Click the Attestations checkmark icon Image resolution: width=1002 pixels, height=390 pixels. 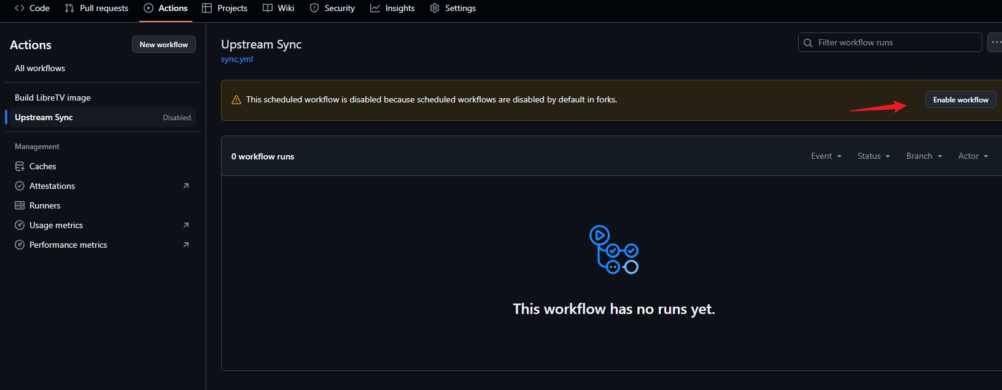tap(20, 186)
